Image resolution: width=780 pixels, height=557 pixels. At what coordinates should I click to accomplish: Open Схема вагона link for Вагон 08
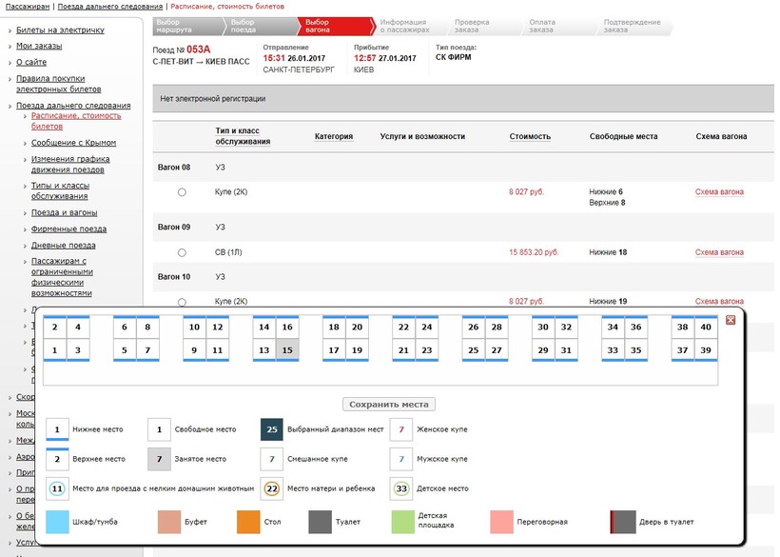pos(719,192)
